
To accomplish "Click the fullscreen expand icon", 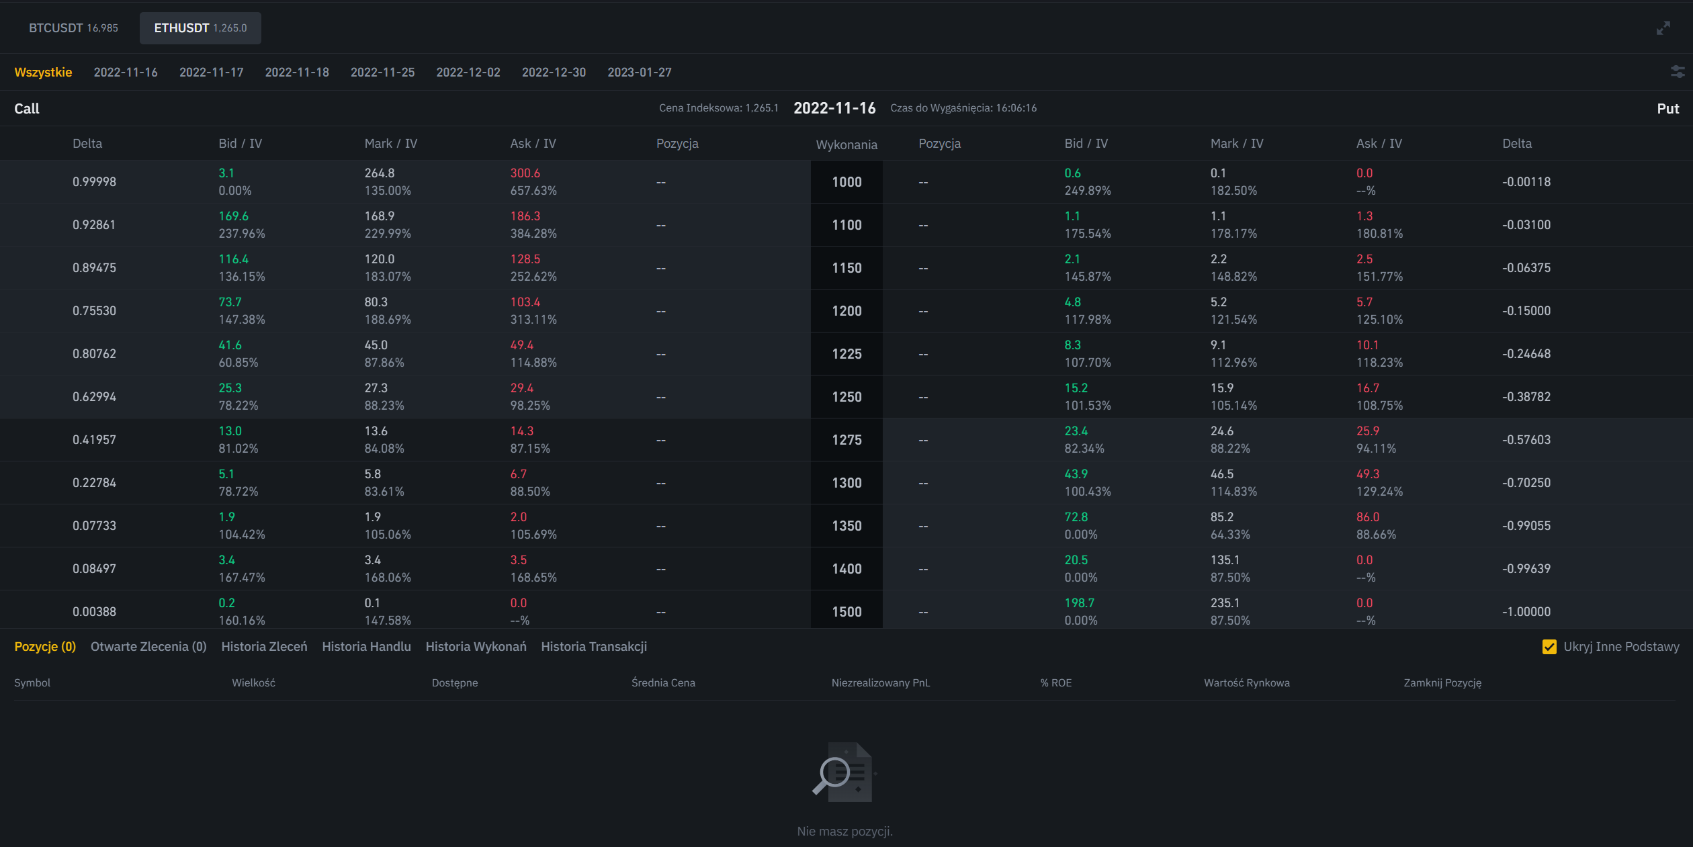I will 1663,28.
